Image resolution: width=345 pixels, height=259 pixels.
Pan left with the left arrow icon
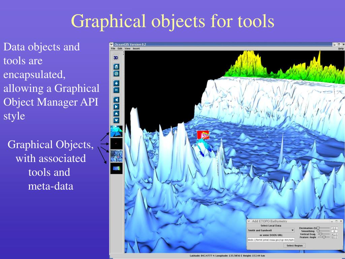click(x=116, y=100)
